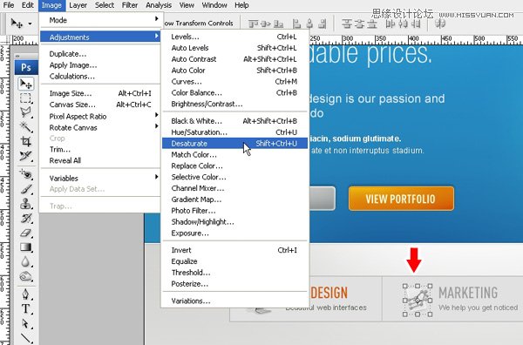Select the Rectangular Marquee tool
Screen dimensions: 523x345
[25, 98]
